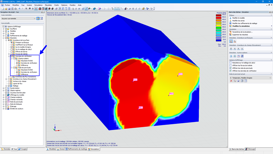This screenshot has width=273, height=154.
Task: Collapse 'Champ scalaire' tree node
Action: point(11,58)
